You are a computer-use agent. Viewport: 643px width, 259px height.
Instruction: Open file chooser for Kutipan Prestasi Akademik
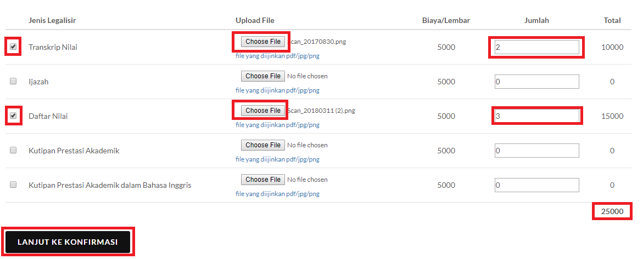coord(263,145)
